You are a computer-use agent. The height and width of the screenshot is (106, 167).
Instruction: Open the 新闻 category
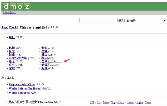(x=45, y=48)
